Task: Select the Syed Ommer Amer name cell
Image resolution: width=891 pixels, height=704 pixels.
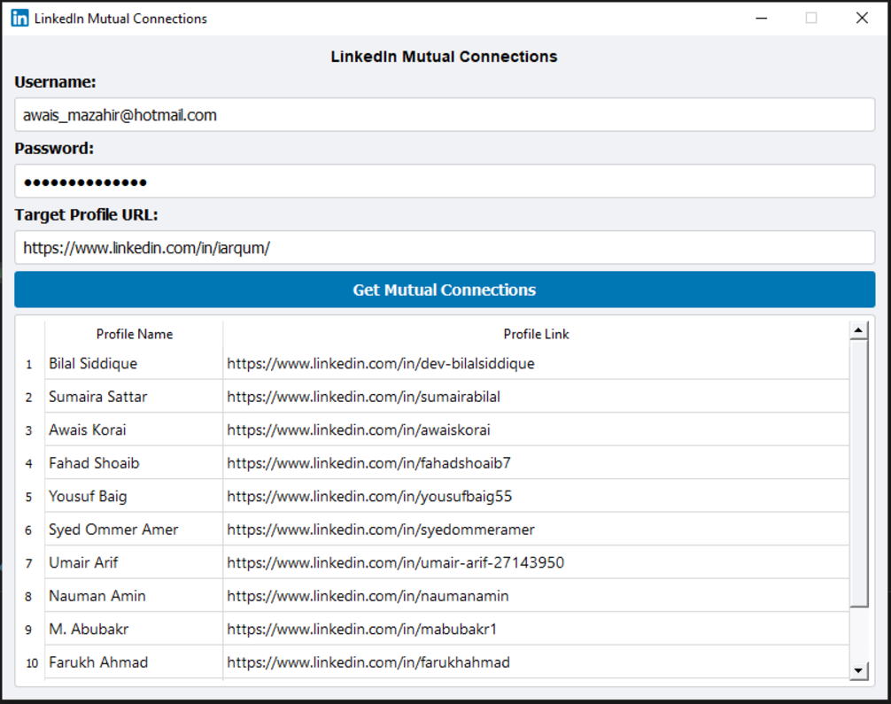Action: click(134, 530)
